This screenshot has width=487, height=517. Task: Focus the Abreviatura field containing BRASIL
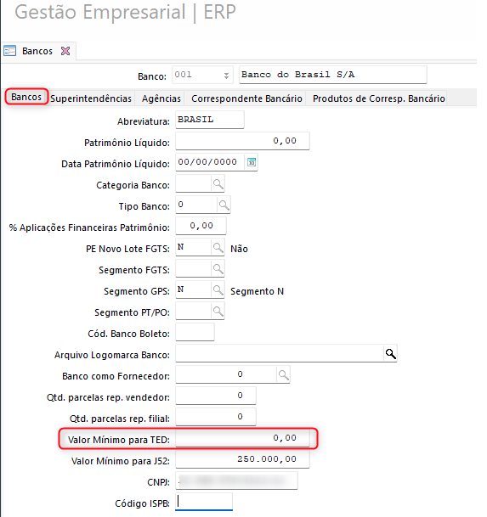coord(210,120)
